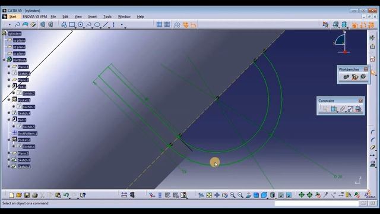Open the ENOVIA V5 VPM menu
This screenshot has width=380, height=214.
(x=34, y=17)
